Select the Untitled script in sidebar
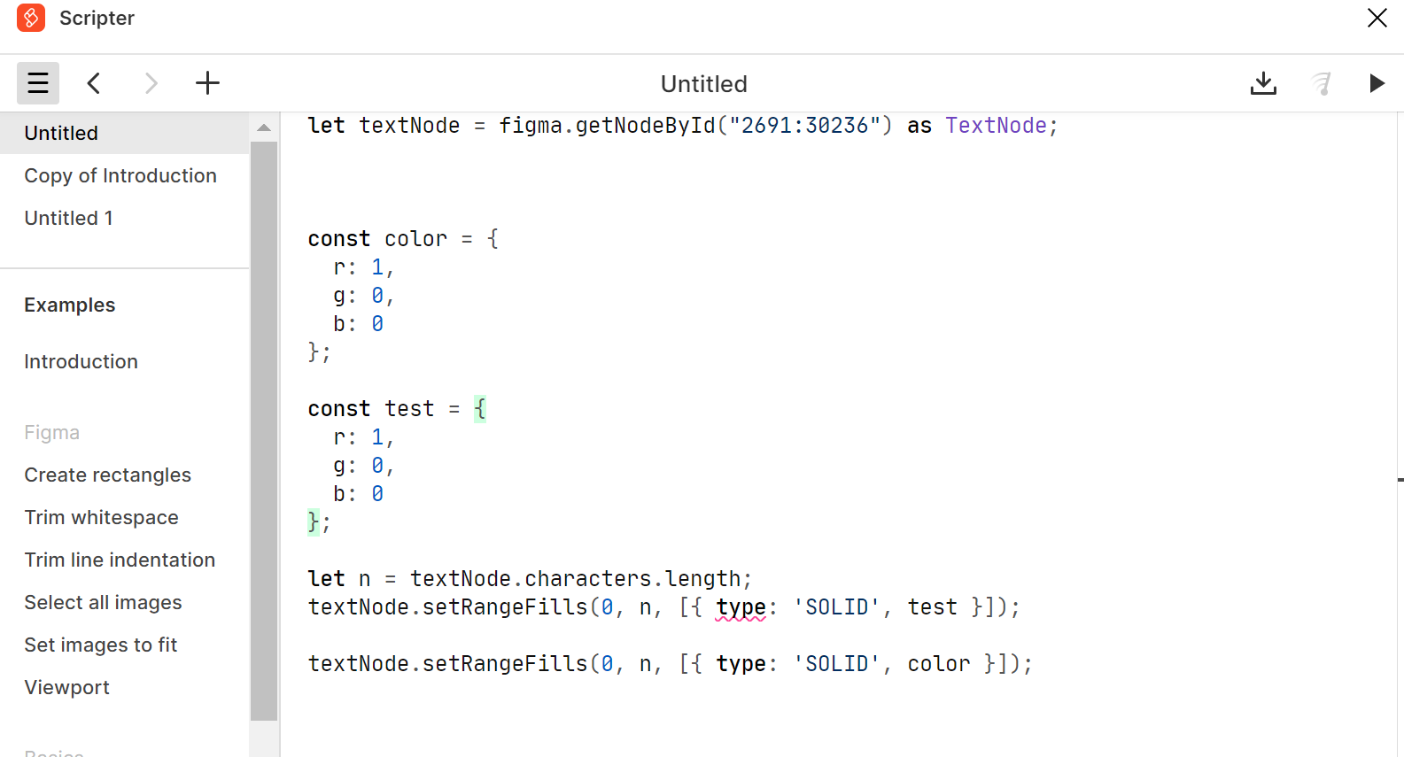1404x757 pixels. coord(124,133)
